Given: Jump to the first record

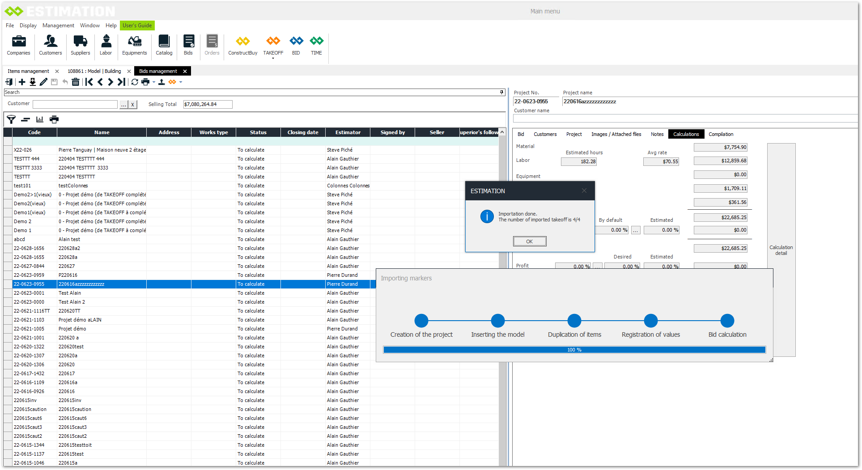Looking at the screenshot, I should coord(89,82).
